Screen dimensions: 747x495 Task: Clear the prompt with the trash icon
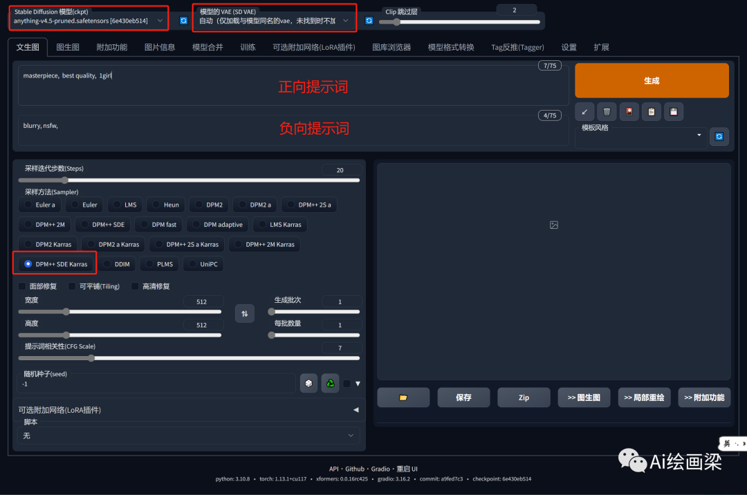click(607, 112)
